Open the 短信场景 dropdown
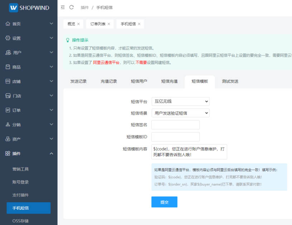292x225 pixels. click(180, 113)
